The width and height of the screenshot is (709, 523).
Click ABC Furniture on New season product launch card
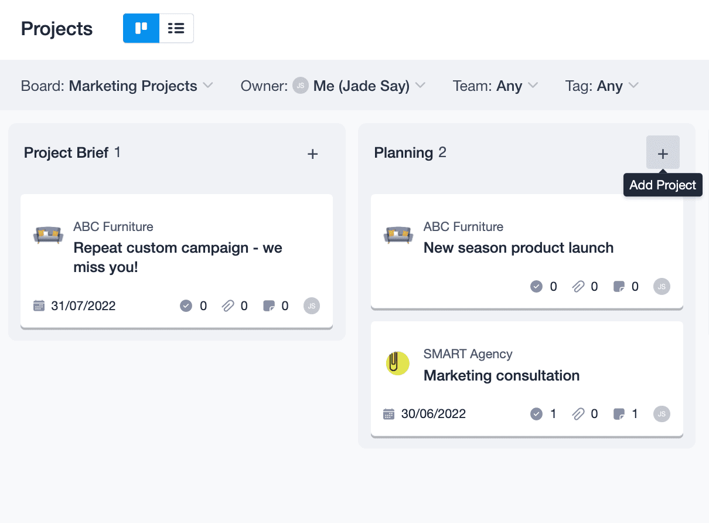463,226
